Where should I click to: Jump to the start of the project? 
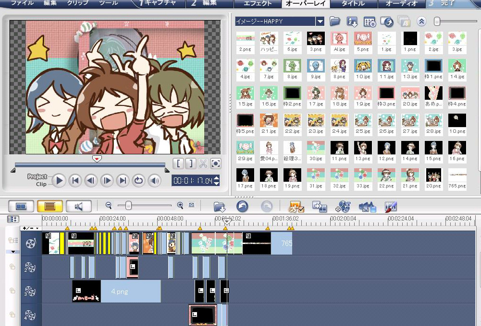click(x=75, y=181)
